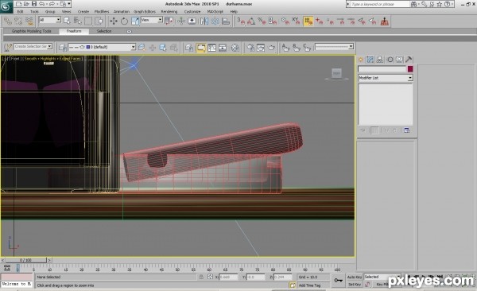Expand the ribbon minimize options arrow
Screen dimensions: 477x291
click(x=129, y=31)
